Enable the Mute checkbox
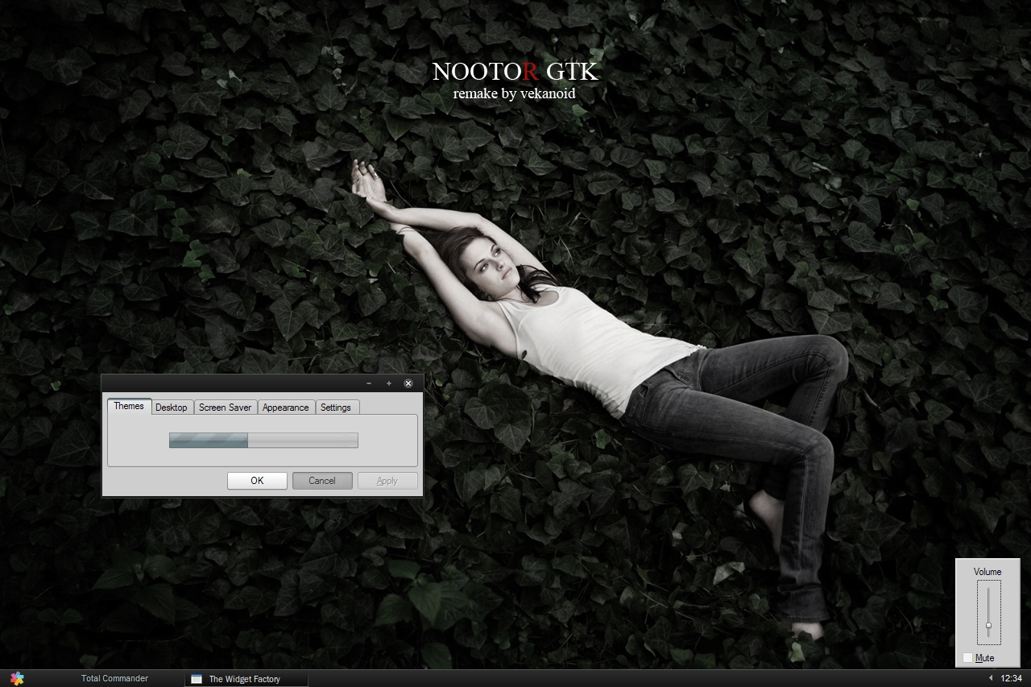1031x687 pixels. click(x=967, y=657)
